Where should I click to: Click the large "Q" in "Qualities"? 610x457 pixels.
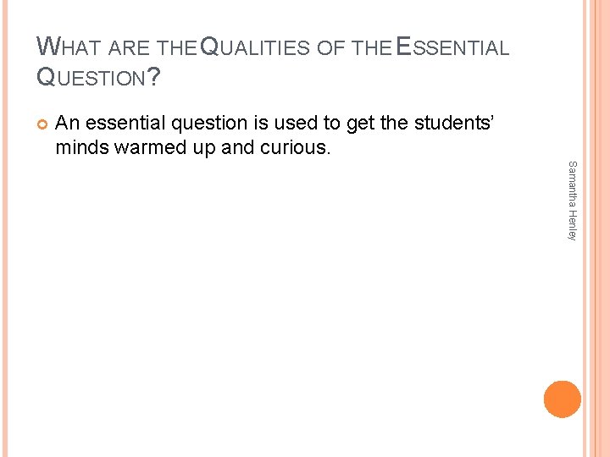(207, 47)
